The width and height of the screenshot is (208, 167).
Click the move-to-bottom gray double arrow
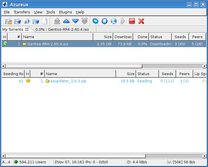point(85,21)
